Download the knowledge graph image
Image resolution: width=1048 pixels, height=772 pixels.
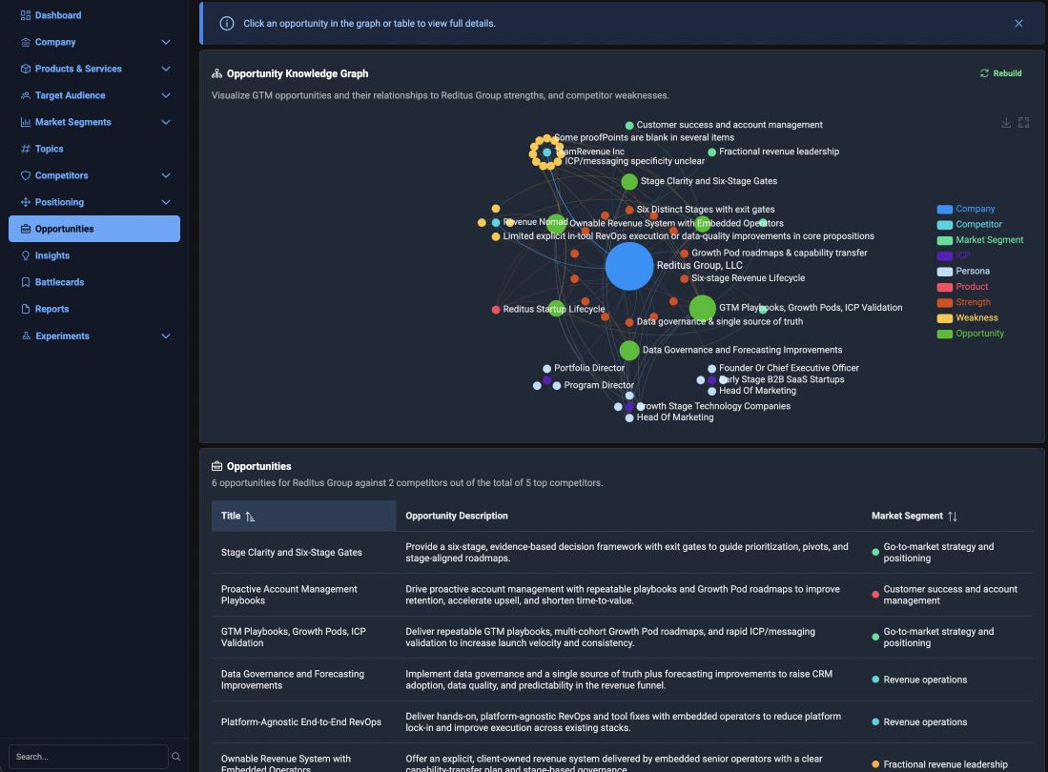tap(1006, 123)
